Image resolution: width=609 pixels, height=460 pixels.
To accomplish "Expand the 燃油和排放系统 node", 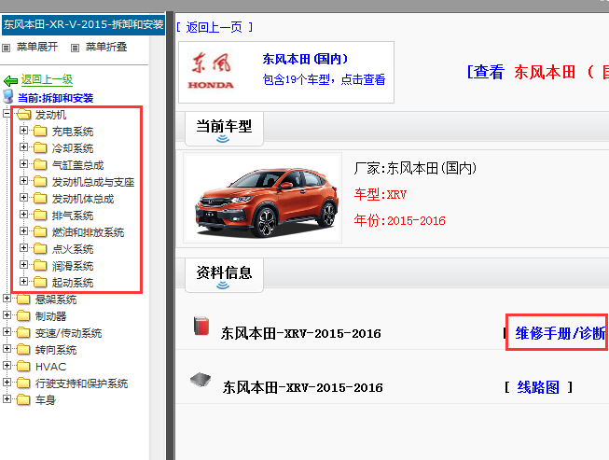I will click(x=23, y=230).
